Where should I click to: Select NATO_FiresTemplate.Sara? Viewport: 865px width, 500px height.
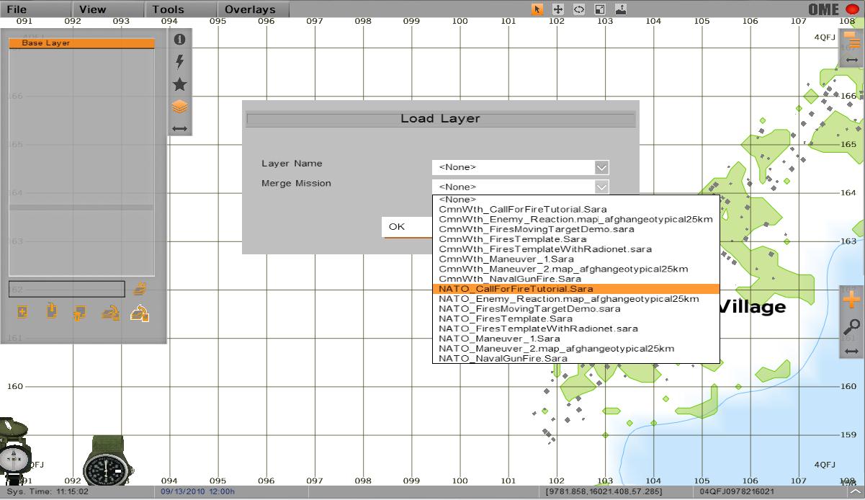(576, 318)
